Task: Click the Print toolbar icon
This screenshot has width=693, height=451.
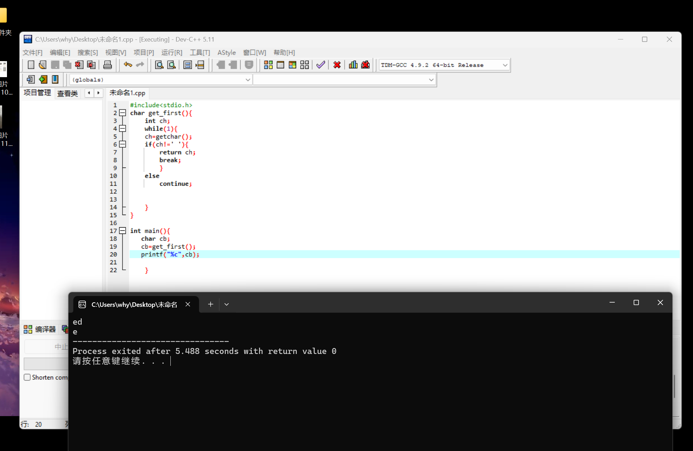Action: [108, 65]
